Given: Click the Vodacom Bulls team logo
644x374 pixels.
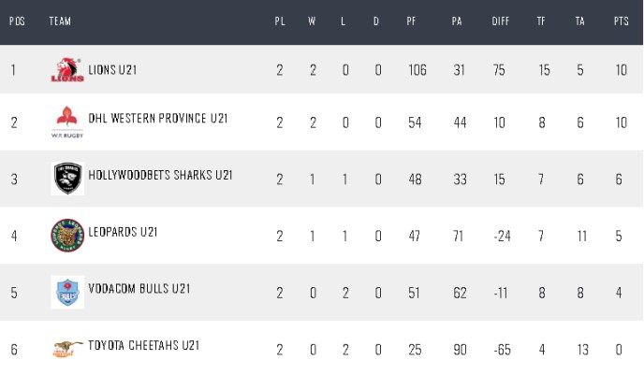Looking at the screenshot, I should point(67,292).
